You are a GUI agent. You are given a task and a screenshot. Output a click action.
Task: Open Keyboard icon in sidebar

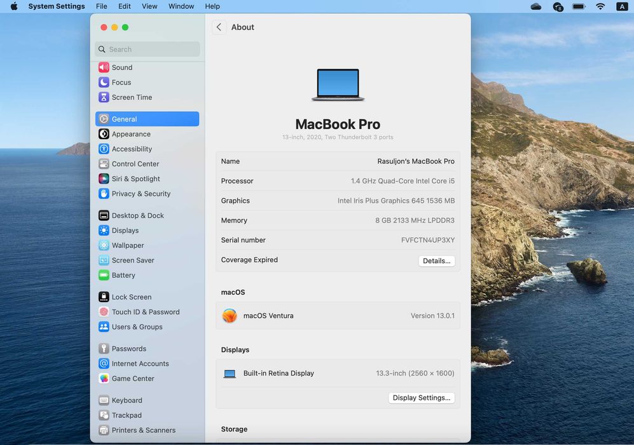coord(104,400)
